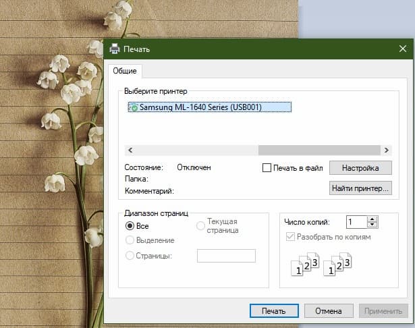This screenshot has height=328, width=415.
Task: Select the 'Все' page range radio button
Action: [130, 226]
